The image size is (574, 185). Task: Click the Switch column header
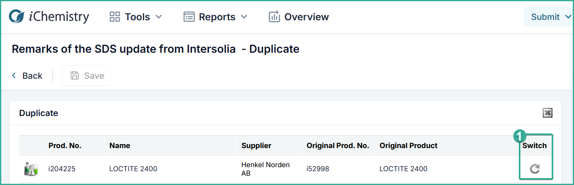pyautogui.click(x=535, y=146)
